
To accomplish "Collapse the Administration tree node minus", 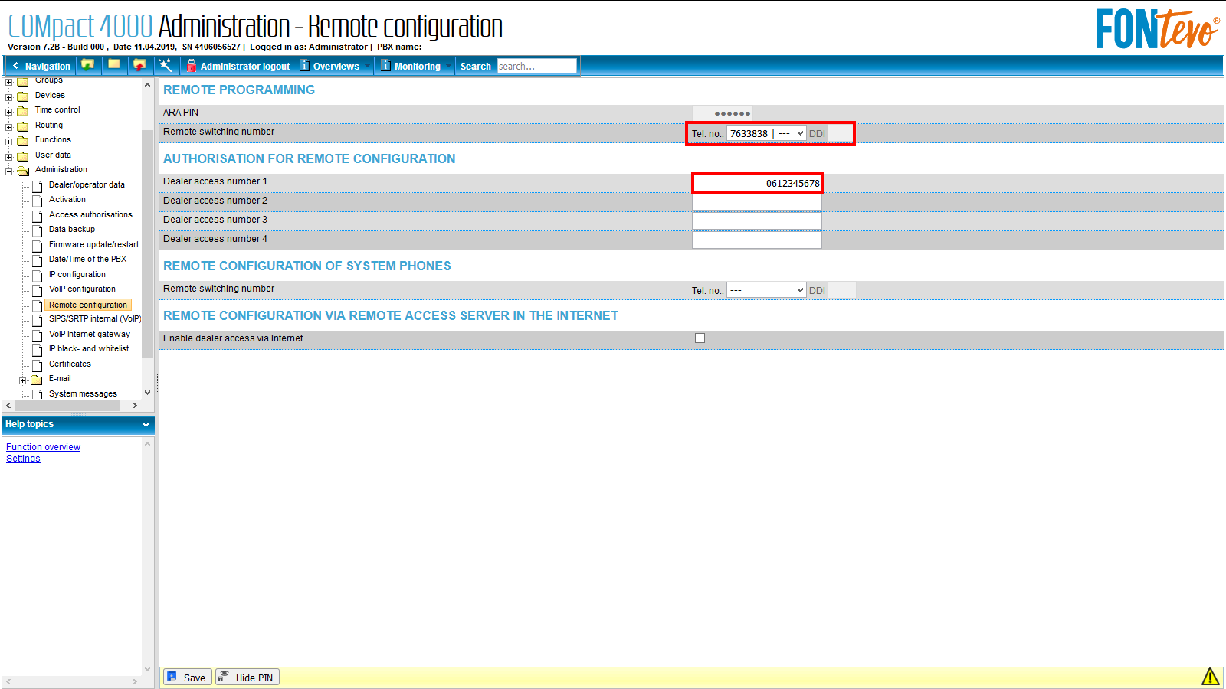I will (x=9, y=171).
